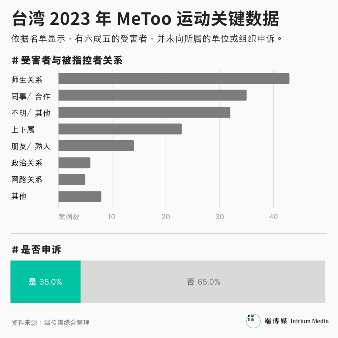Click the gray 否 65.0% segment

point(203,282)
